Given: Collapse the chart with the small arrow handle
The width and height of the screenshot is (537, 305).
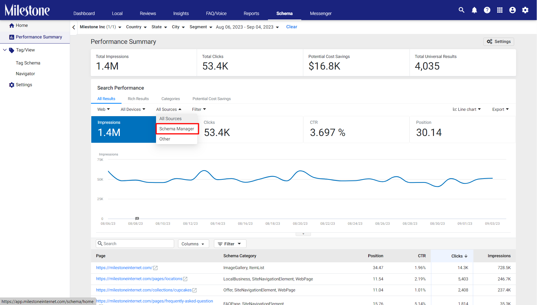Looking at the screenshot, I should coord(303,234).
